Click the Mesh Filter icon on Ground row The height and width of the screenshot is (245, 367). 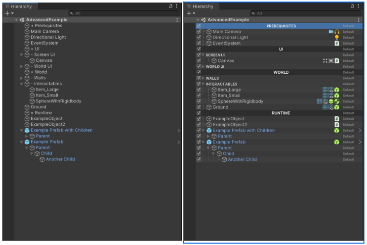tap(325, 107)
